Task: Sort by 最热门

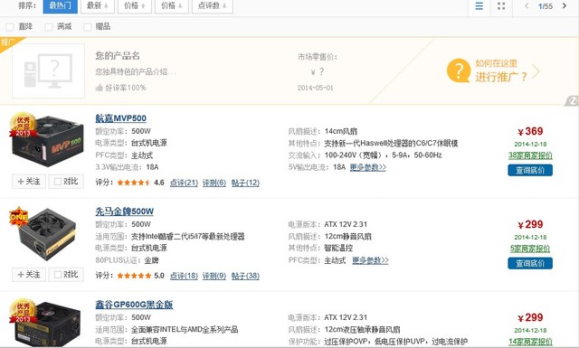Action: (61, 6)
